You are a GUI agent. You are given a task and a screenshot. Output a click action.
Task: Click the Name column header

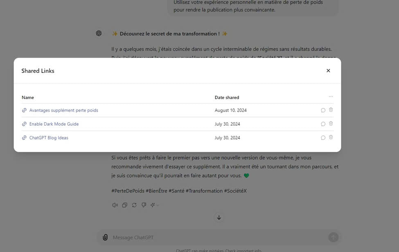[x=28, y=97]
